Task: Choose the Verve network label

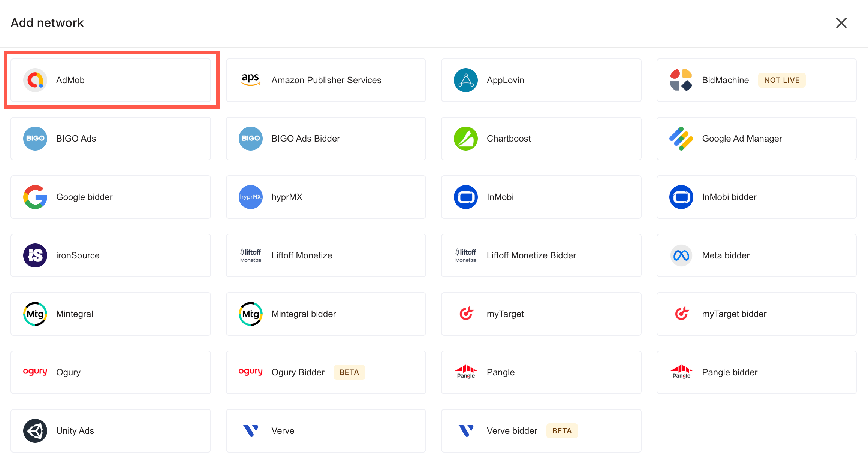Action: click(283, 431)
